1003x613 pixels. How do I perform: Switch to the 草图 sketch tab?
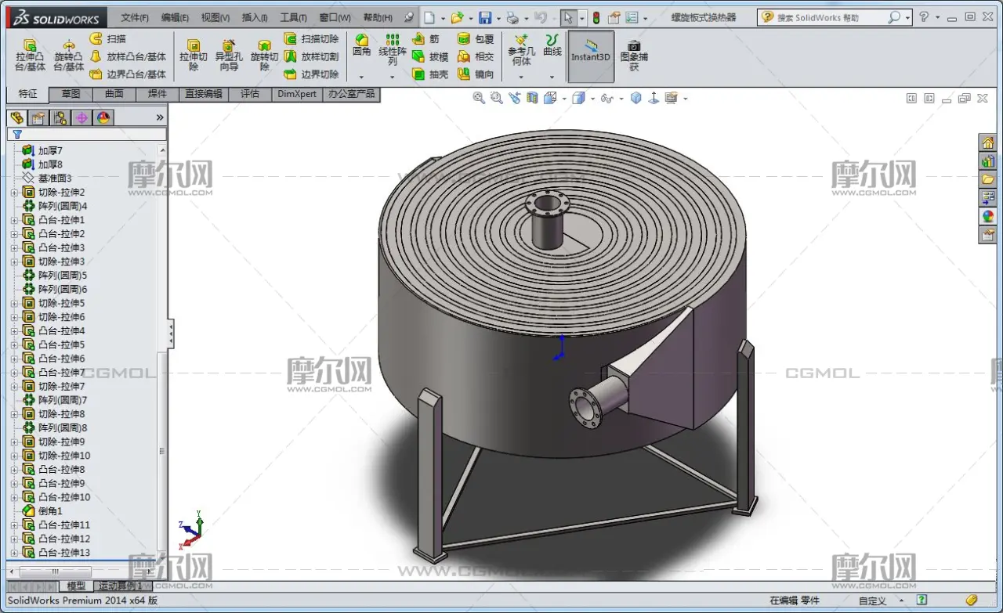point(71,94)
